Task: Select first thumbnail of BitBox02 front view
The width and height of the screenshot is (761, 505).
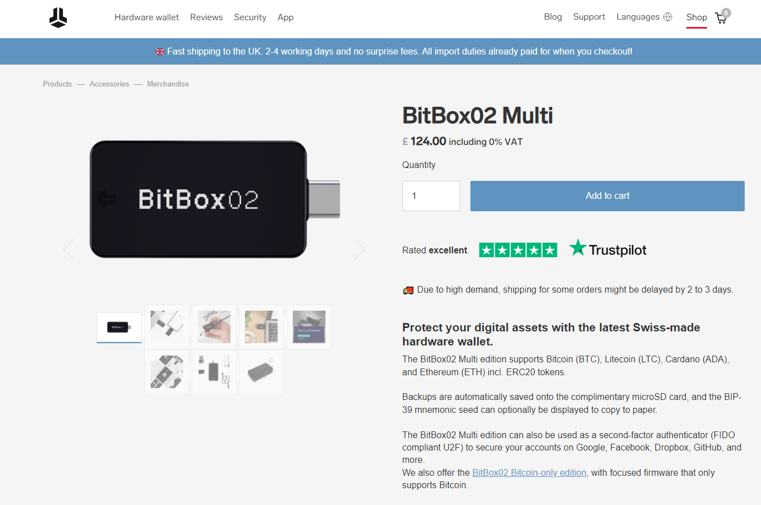Action: [119, 327]
